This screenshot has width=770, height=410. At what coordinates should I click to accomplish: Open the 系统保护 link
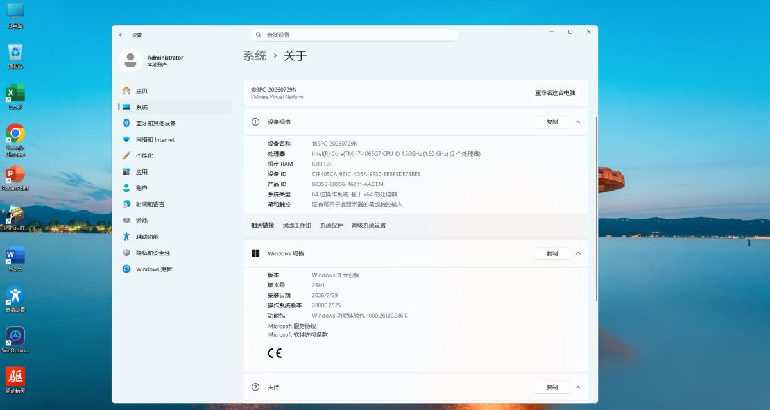point(331,226)
